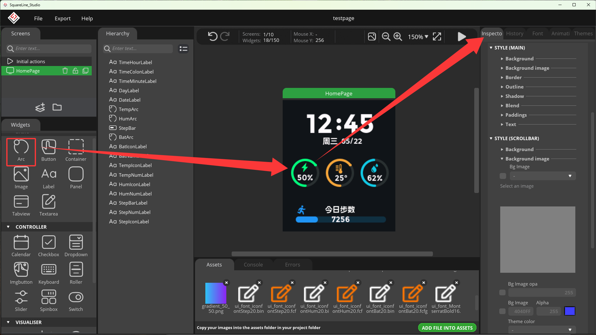Delete HomePage screen using trash icon
This screenshot has height=335, width=596.
(65, 71)
